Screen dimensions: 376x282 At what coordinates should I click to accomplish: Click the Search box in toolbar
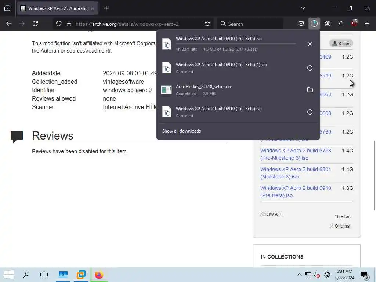[250, 24]
